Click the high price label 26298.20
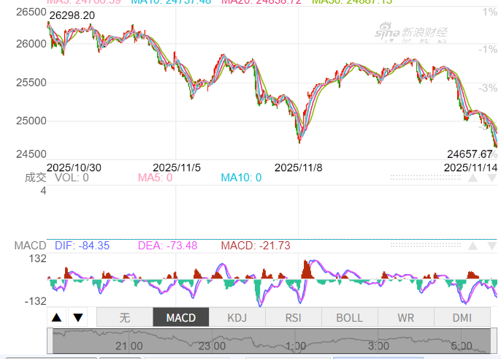Viewport: 501px width, 359px height. 72,15
